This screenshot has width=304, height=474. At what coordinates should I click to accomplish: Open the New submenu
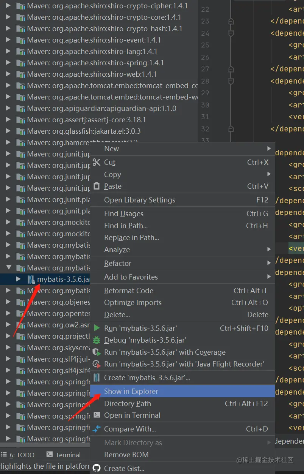[x=182, y=149]
